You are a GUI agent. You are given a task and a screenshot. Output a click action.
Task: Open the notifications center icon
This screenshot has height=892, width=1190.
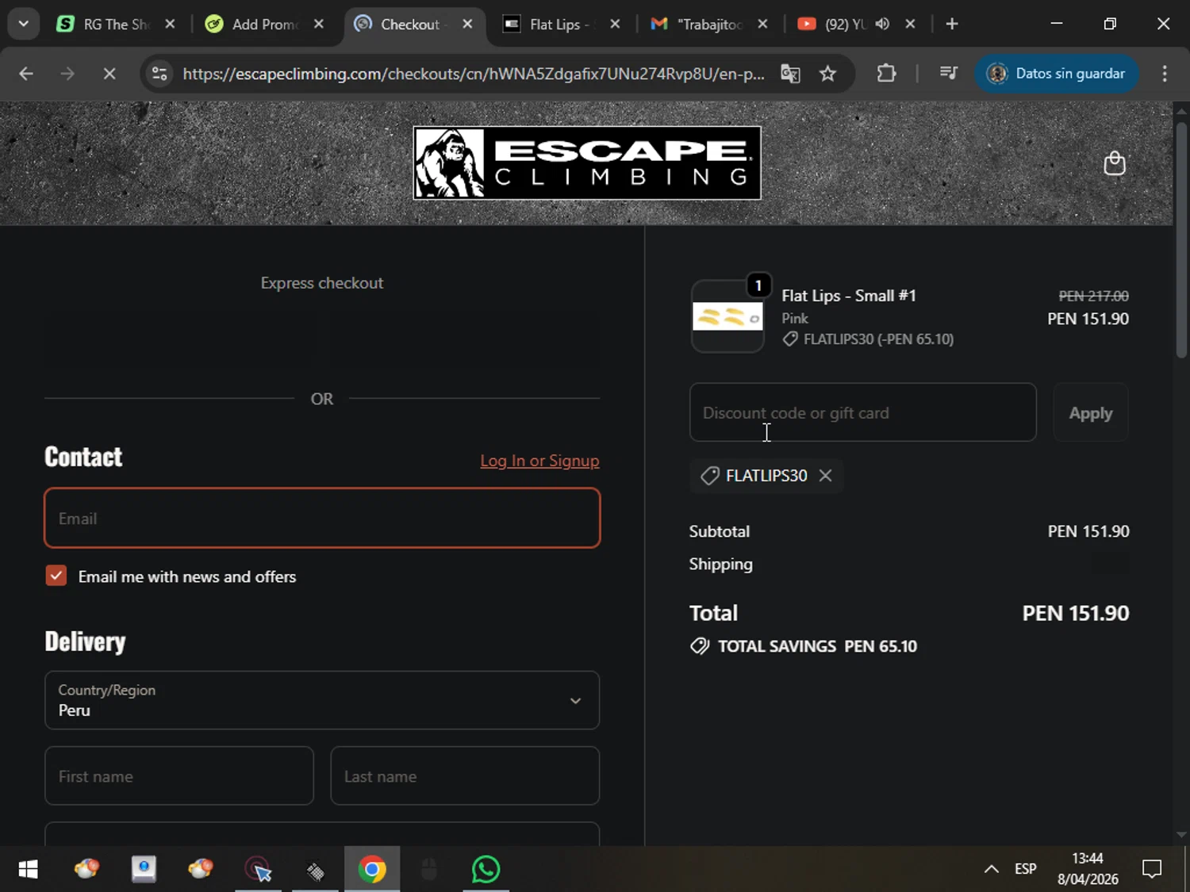coord(1152,869)
